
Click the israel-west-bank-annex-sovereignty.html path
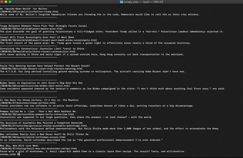48,40
